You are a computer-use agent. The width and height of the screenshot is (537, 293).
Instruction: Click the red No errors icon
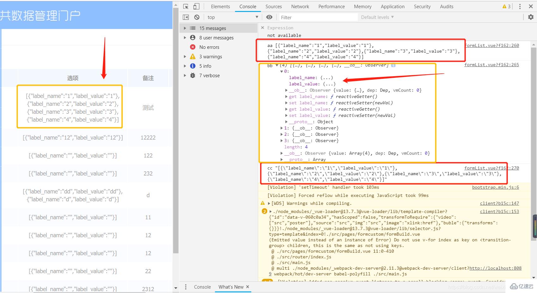click(193, 47)
